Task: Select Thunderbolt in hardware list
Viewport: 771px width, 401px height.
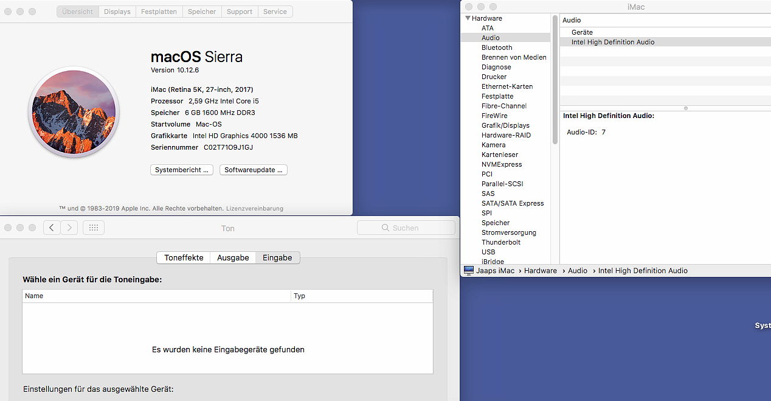Action: (x=501, y=242)
